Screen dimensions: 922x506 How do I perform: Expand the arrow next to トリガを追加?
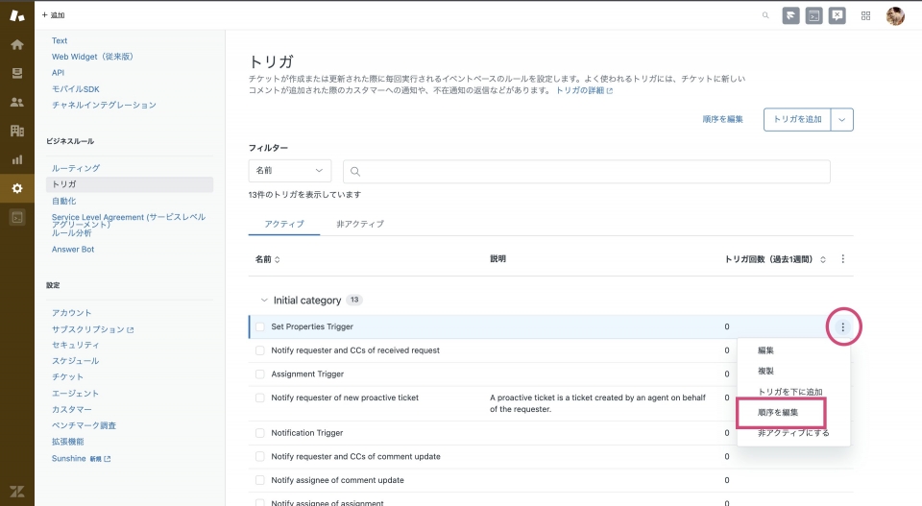coord(842,119)
